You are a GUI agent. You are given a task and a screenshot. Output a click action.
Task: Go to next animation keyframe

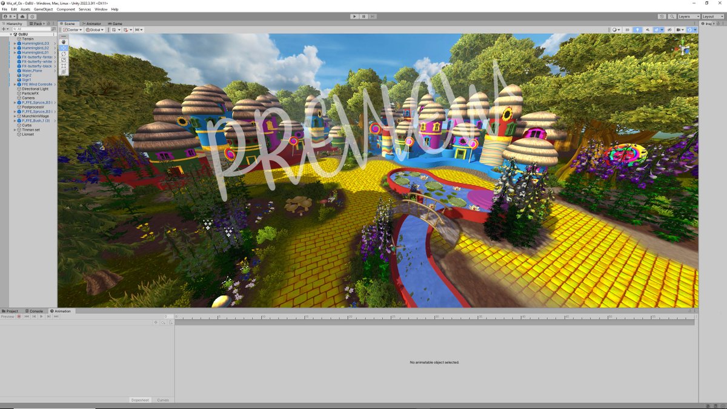pyautogui.click(x=48, y=316)
